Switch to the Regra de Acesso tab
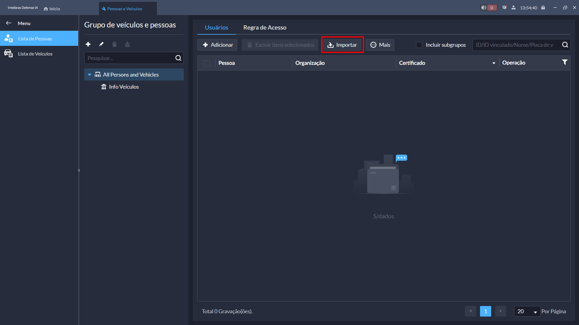The width and height of the screenshot is (579, 325). [265, 27]
